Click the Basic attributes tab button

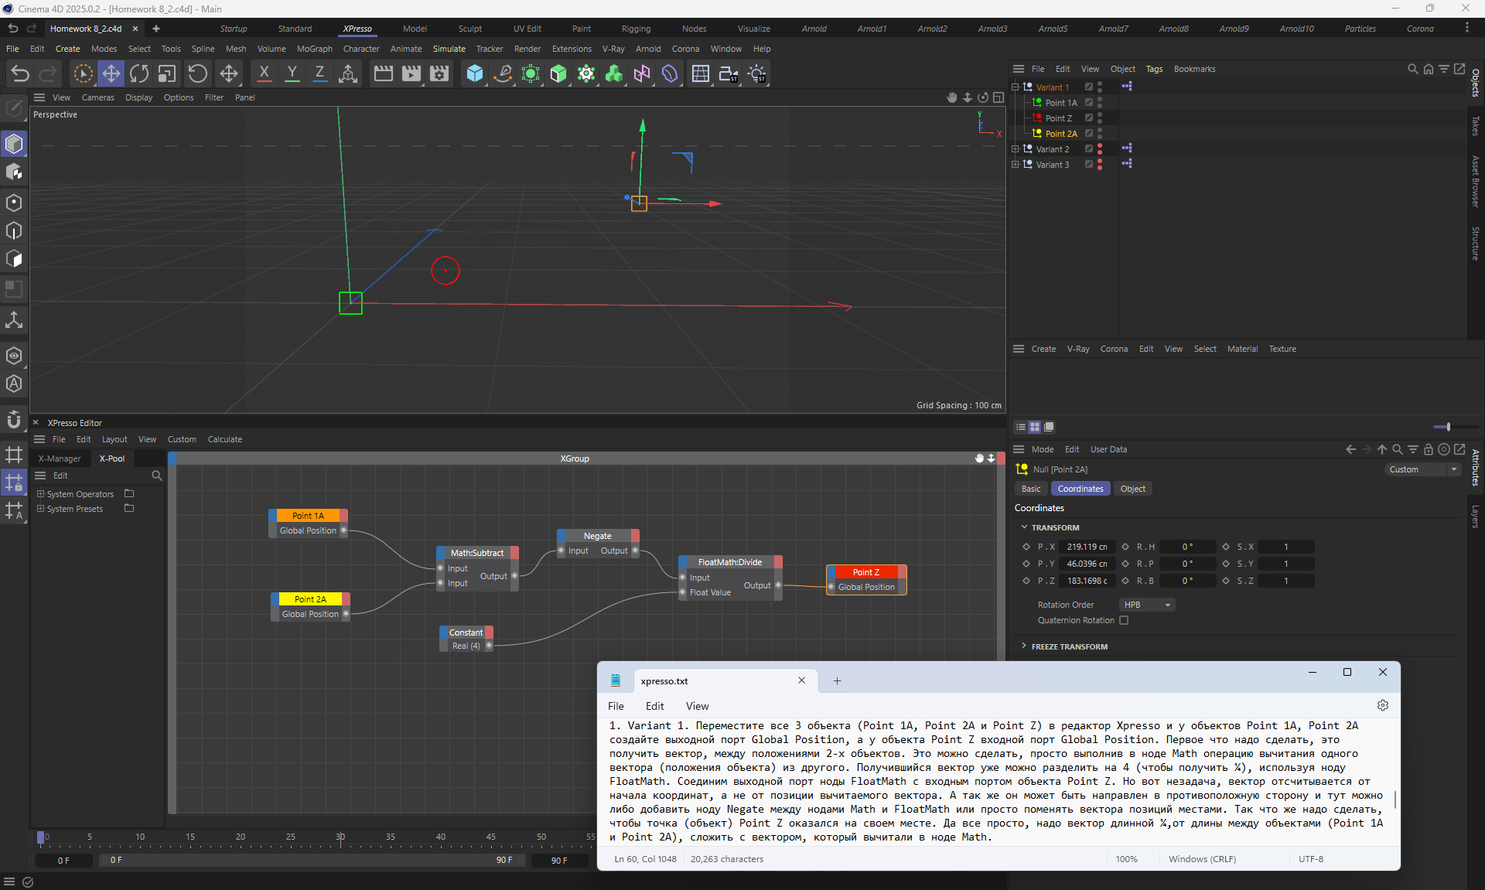[x=1031, y=489]
